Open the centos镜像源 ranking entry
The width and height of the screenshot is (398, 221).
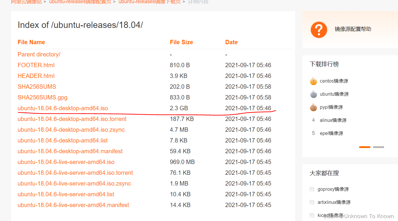[334, 81]
